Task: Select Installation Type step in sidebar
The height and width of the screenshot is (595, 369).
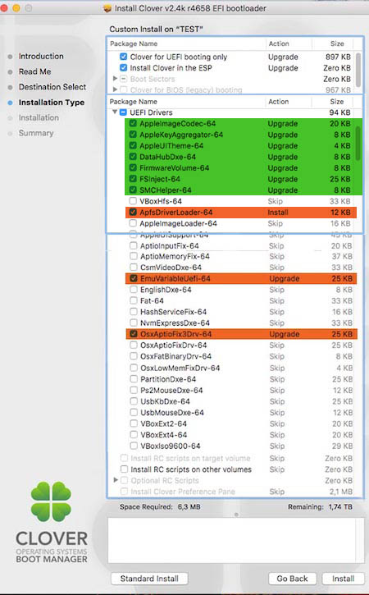Action: pyautogui.click(x=52, y=103)
